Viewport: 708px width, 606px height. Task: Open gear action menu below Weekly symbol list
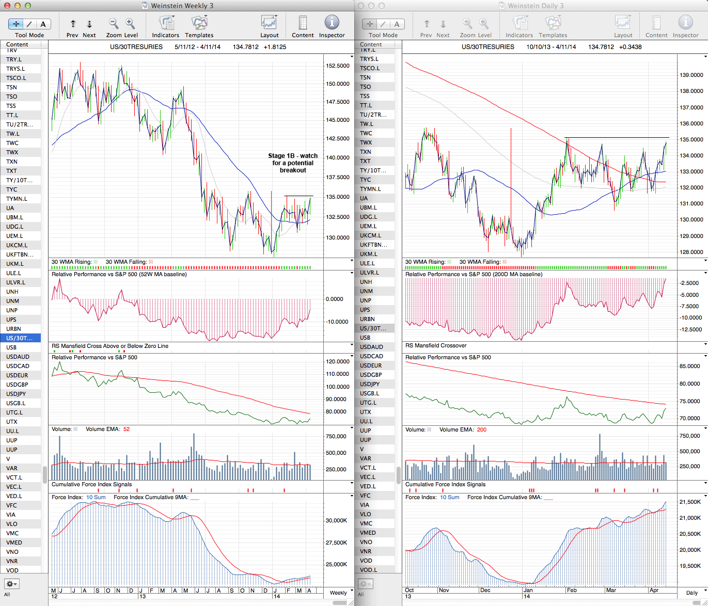point(11,584)
